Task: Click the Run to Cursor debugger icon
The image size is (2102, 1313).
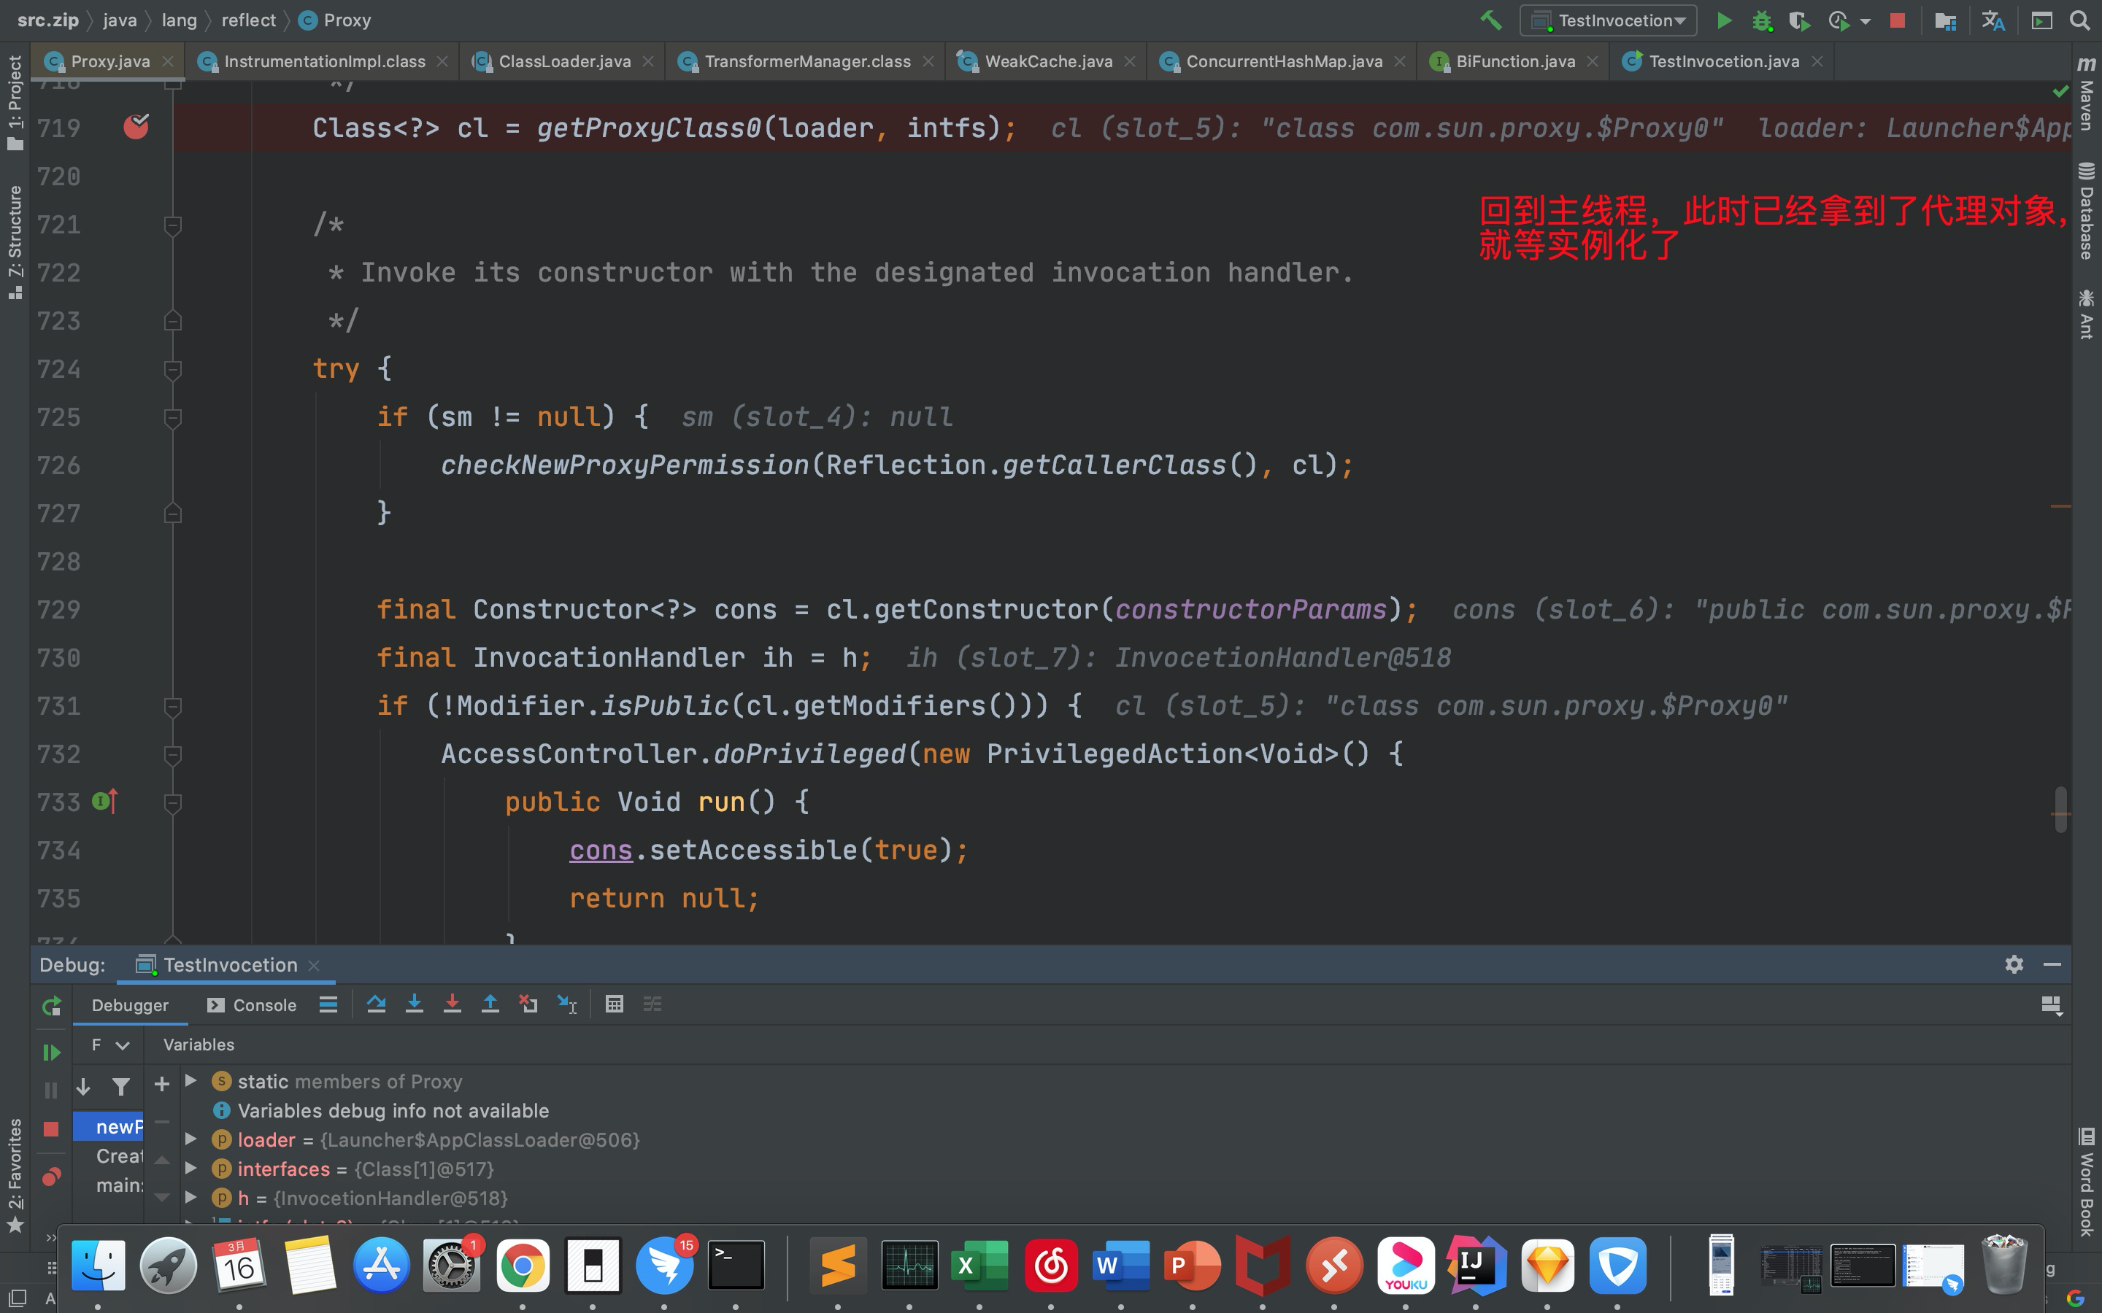Action: click(566, 1004)
